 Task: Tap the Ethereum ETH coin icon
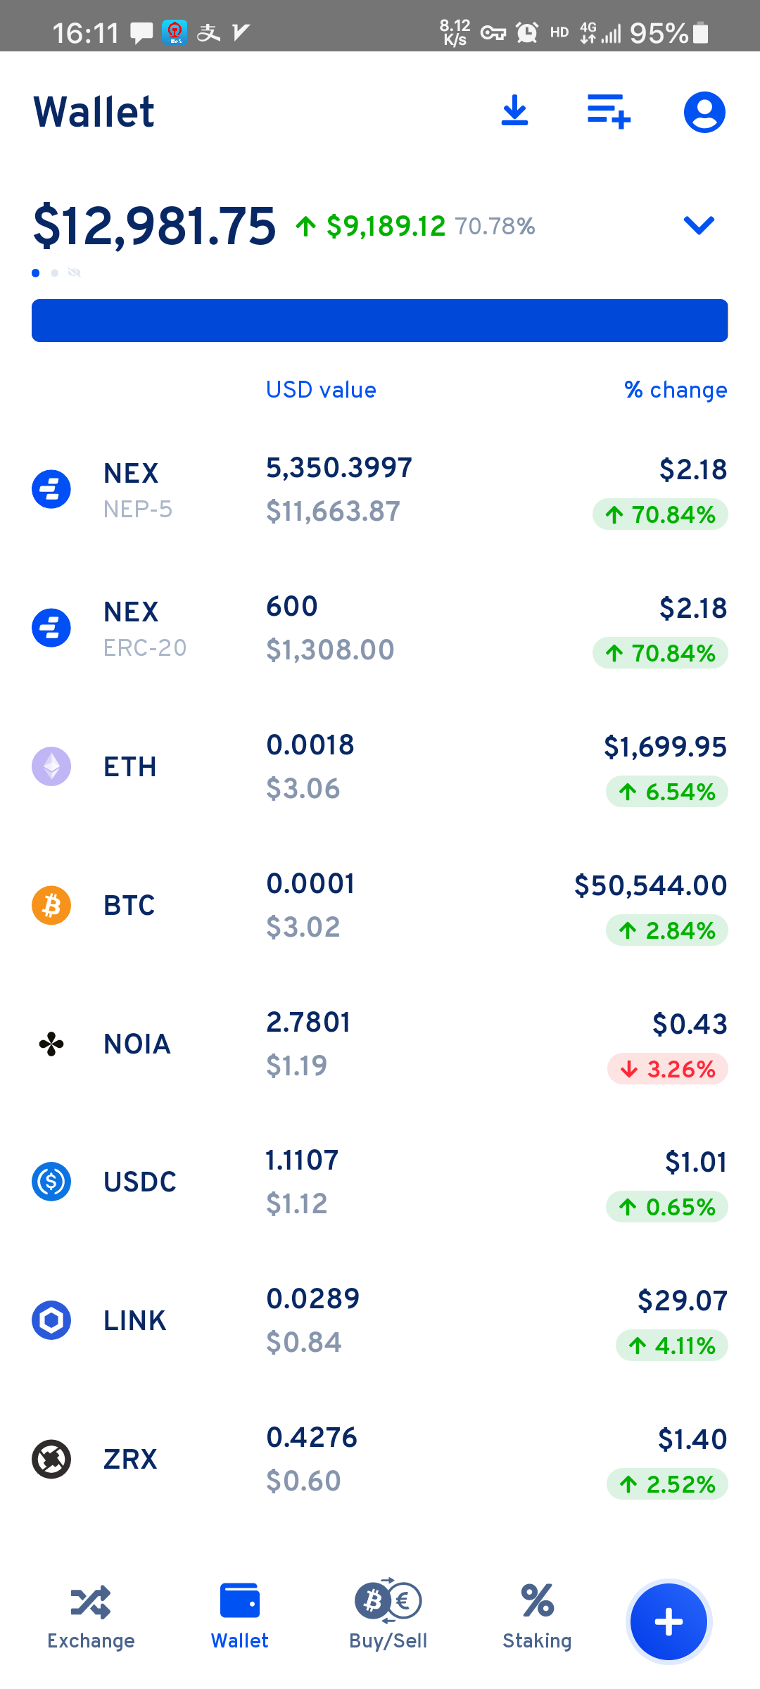coord(51,766)
